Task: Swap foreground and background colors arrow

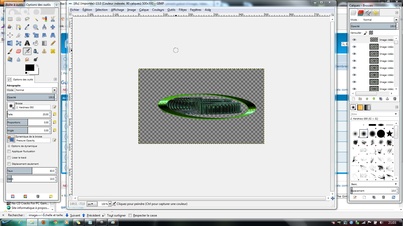Action: pos(37,66)
